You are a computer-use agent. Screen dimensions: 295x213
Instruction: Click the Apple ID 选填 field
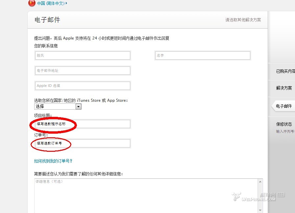point(83,86)
